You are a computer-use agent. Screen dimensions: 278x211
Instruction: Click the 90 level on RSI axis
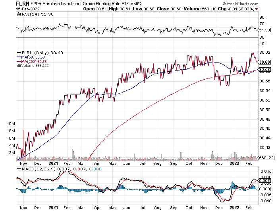click(x=262, y=18)
